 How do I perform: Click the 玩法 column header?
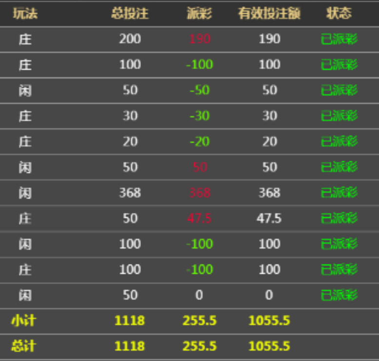25,13
